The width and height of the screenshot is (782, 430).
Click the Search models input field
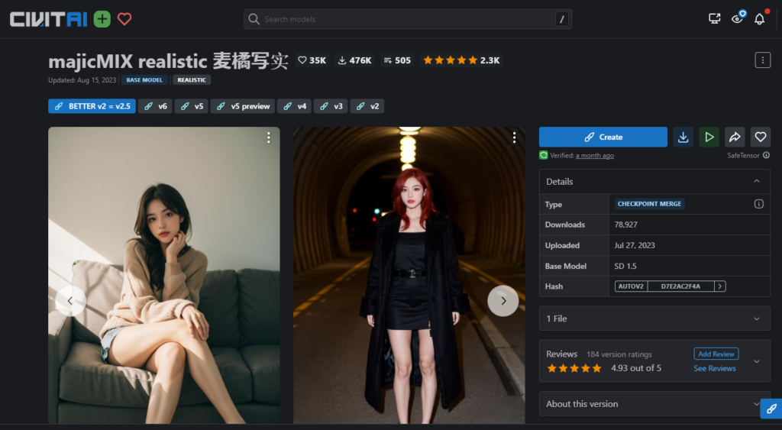point(405,19)
